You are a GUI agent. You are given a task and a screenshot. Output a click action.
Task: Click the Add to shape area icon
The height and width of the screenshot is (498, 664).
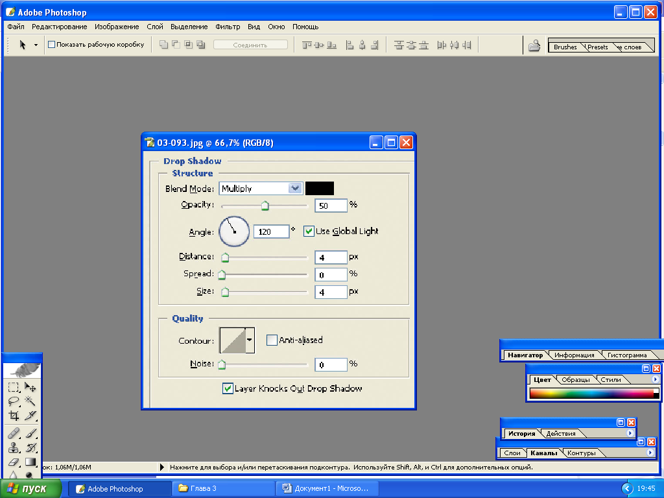pyautogui.click(x=163, y=45)
